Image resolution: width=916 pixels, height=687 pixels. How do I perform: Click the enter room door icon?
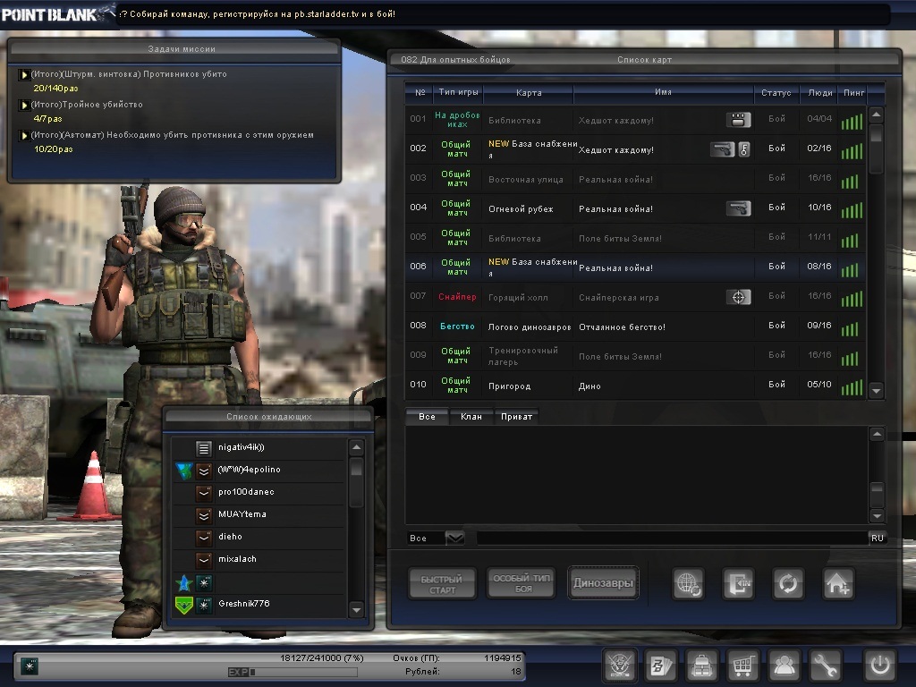coord(738,584)
